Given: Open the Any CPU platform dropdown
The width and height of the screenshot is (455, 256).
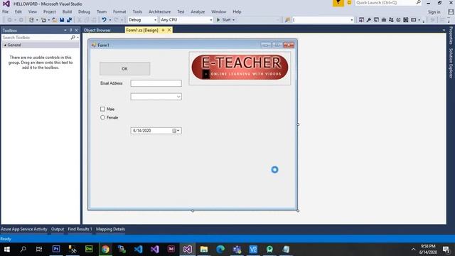Looking at the screenshot, I should (211, 20).
